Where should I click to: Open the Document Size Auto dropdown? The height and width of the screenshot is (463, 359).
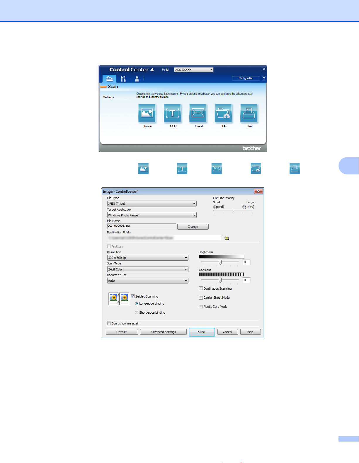pos(148,281)
